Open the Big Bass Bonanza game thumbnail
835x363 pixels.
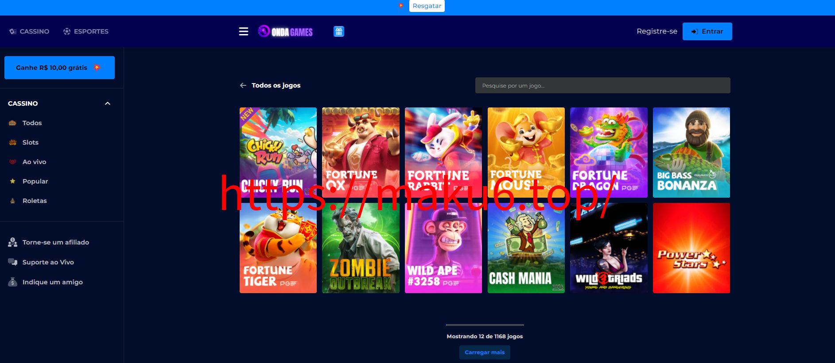coord(691,153)
